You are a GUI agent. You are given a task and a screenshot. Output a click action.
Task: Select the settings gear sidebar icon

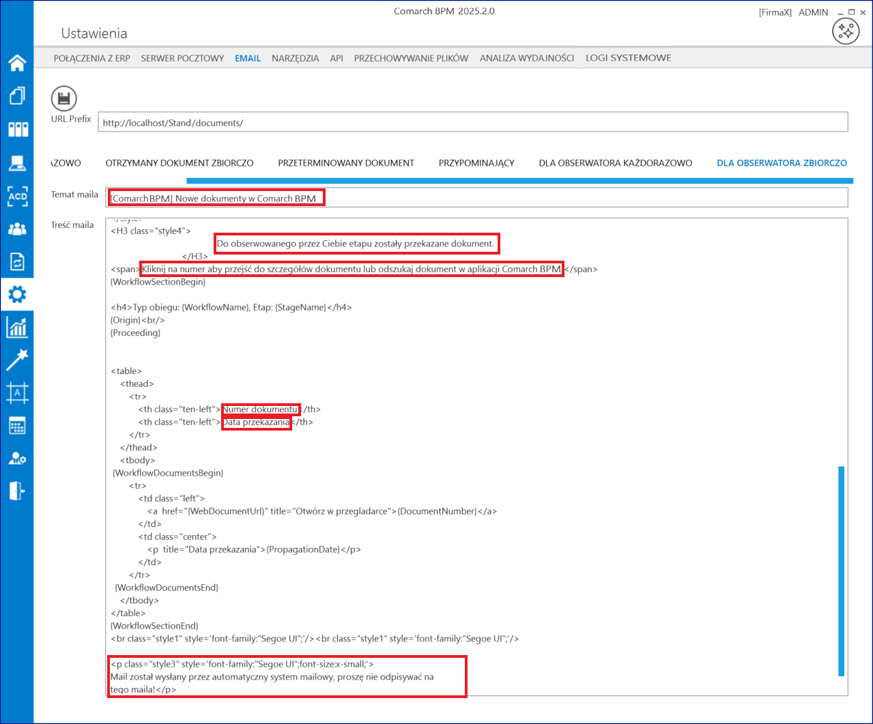click(x=17, y=295)
